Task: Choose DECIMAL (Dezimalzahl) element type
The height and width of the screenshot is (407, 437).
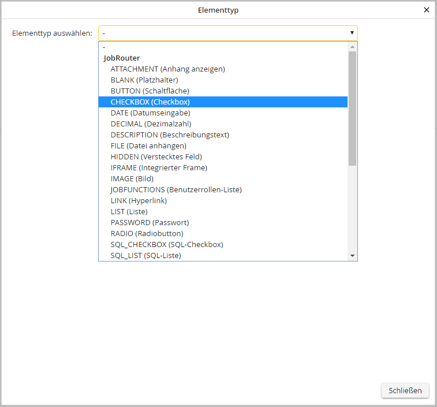Action: pos(151,124)
